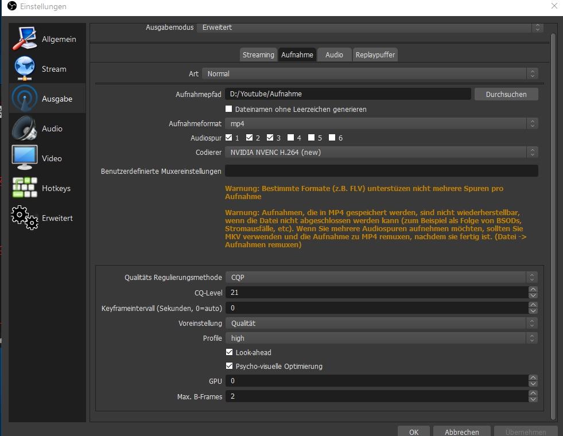Open the Codierer dropdown
Image resolution: width=563 pixels, height=436 pixels.
coord(381,152)
